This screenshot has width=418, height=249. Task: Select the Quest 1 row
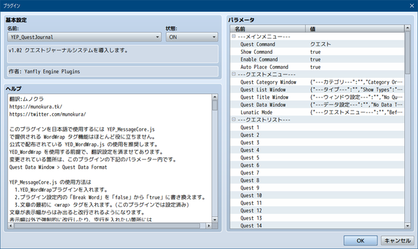(x=317, y=127)
